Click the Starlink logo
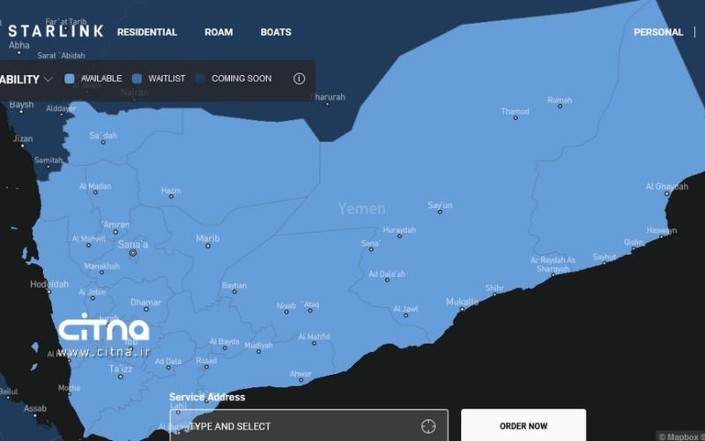 pos(55,32)
